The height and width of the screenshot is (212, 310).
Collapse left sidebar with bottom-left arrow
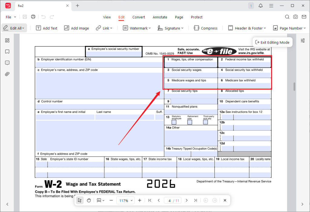[7, 204]
